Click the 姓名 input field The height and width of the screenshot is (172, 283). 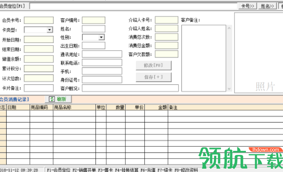point(94,29)
